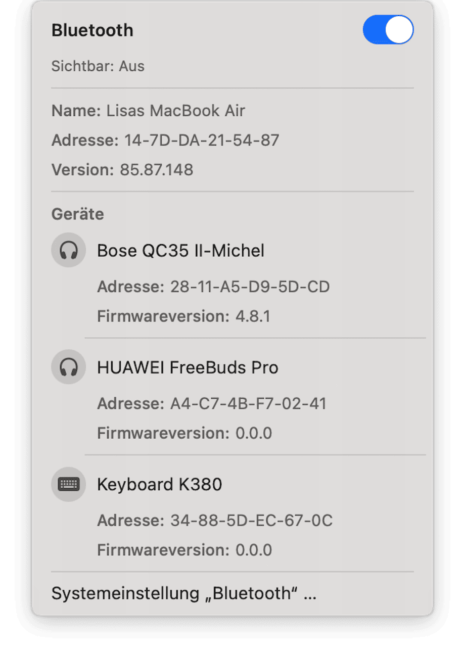The height and width of the screenshot is (653, 465).
Task: Click the Firmwareversion line under HUAWEI FreeBuds
Action: click(x=184, y=433)
